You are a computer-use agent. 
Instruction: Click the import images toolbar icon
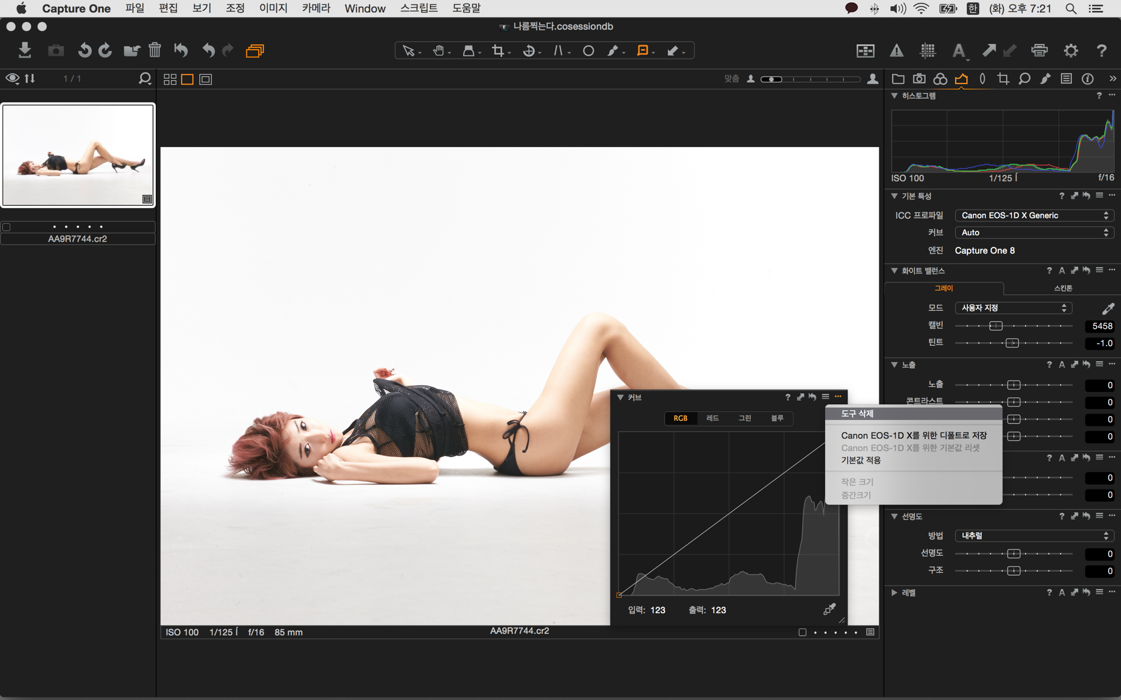25,50
